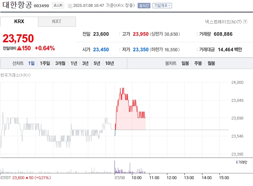Image resolution: width=253 pixels, height=186 pixels.
Task: Click the 15:00 time axis label
Action: click(224, 178)
